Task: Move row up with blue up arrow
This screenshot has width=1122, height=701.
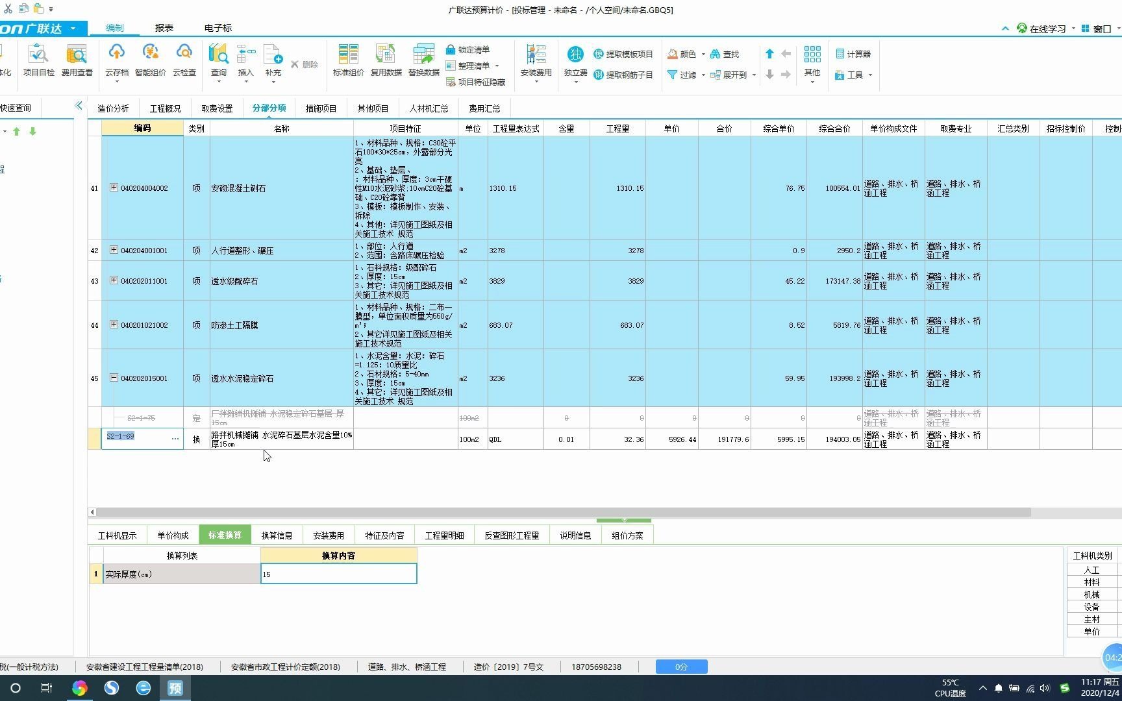Action: [769, 54]
